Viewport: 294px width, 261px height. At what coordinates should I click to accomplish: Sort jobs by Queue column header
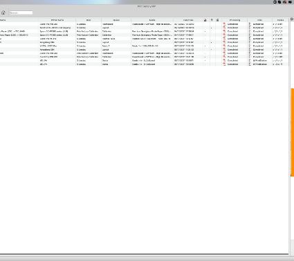click(x=116, y=20)
